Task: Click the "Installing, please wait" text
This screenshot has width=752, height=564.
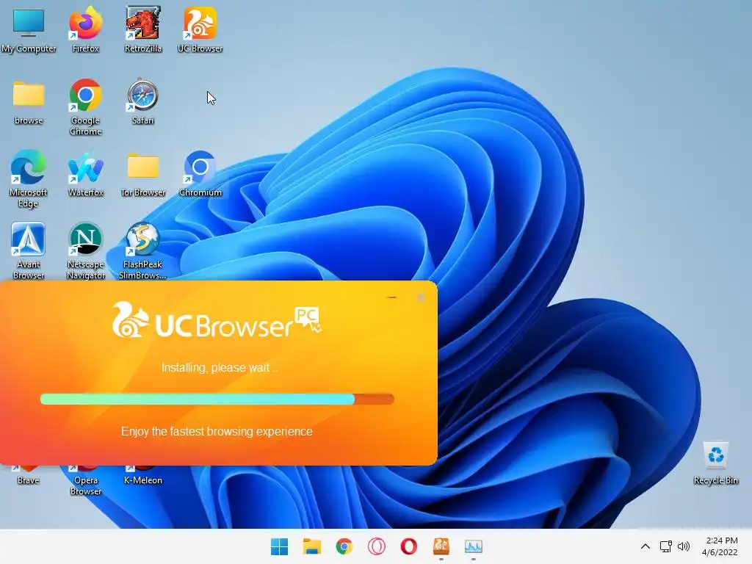Action: click(x=219, y=368)
